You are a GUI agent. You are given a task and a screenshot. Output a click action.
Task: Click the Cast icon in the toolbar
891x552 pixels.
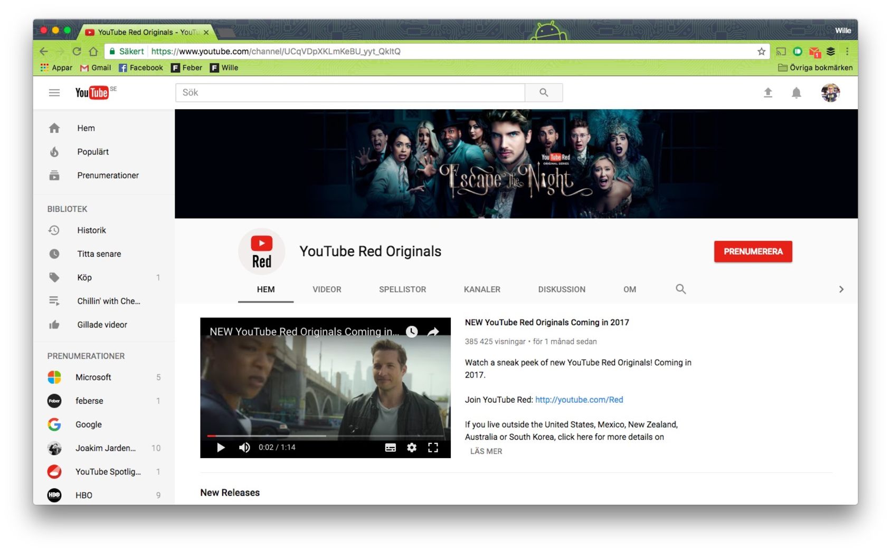[781, 51]
